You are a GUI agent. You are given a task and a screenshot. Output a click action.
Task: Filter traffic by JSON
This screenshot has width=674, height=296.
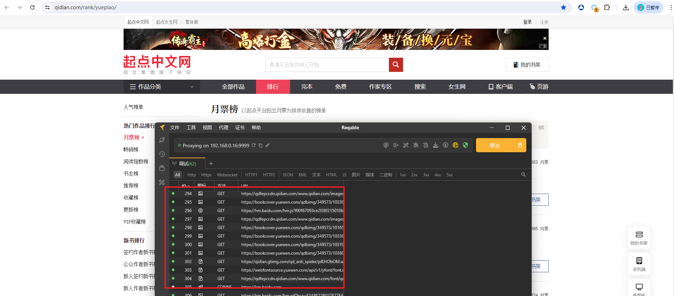(x=288, y=175)
